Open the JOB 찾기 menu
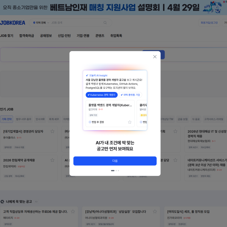Image resolution: width=227 pixels, height=227 pixels. pos(6,36)
